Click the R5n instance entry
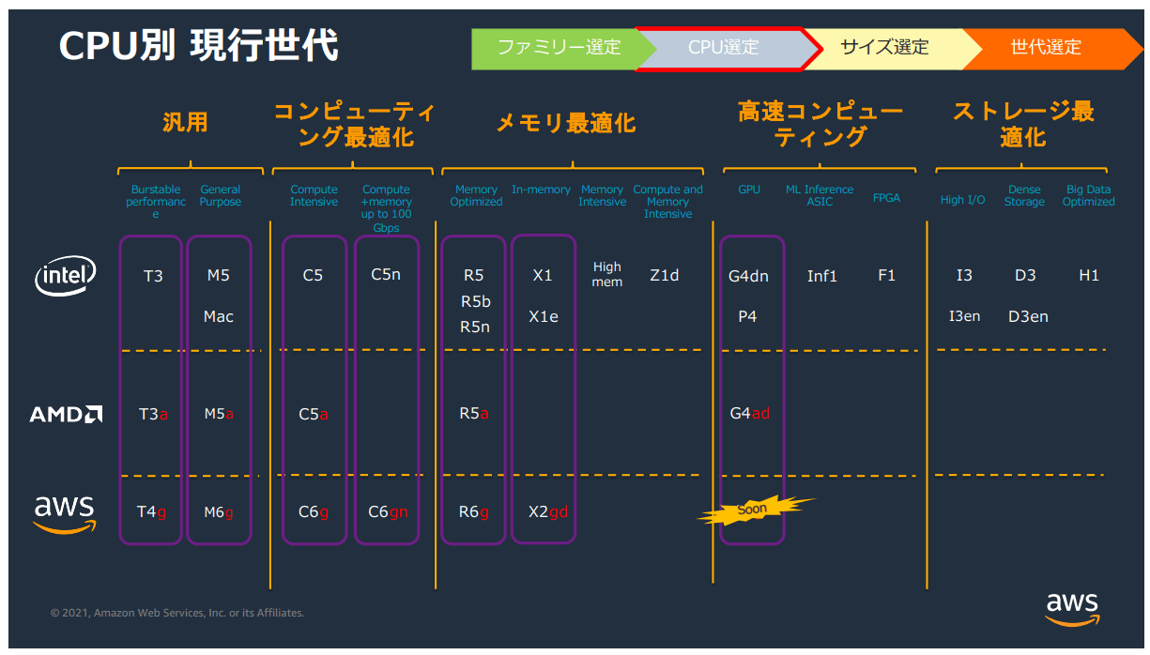The height and width of the screenshot is (655, 1150). pyautogui.click(x=475, y=327)
